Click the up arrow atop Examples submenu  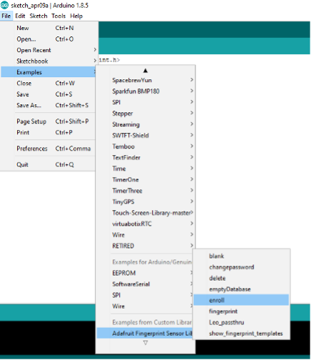(x=146, y=71)
